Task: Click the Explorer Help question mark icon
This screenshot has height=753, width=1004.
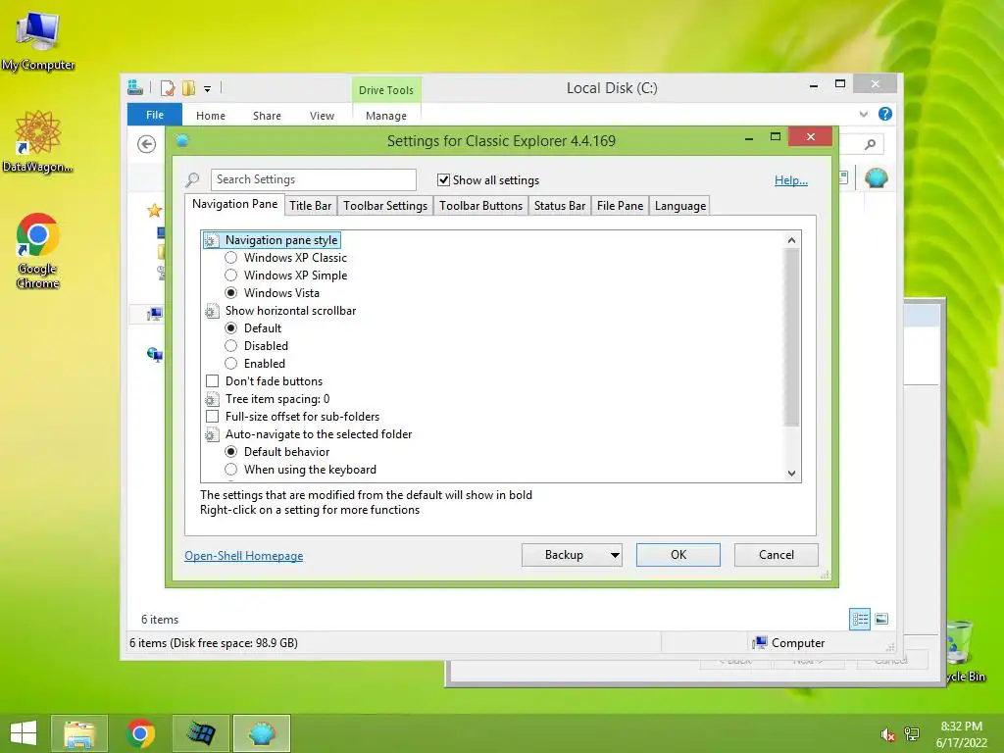Action: coord(885,114)
